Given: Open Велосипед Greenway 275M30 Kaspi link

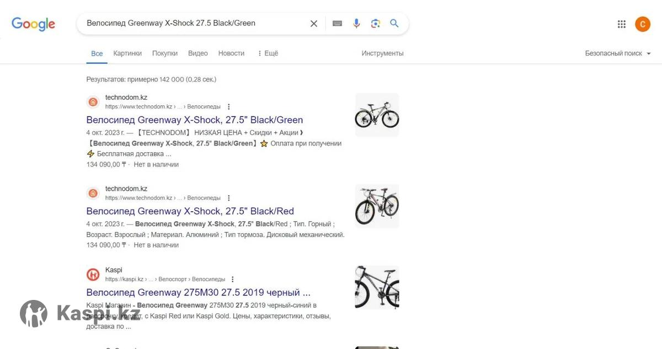Looking at the screenshot, I should click(199, 292).
